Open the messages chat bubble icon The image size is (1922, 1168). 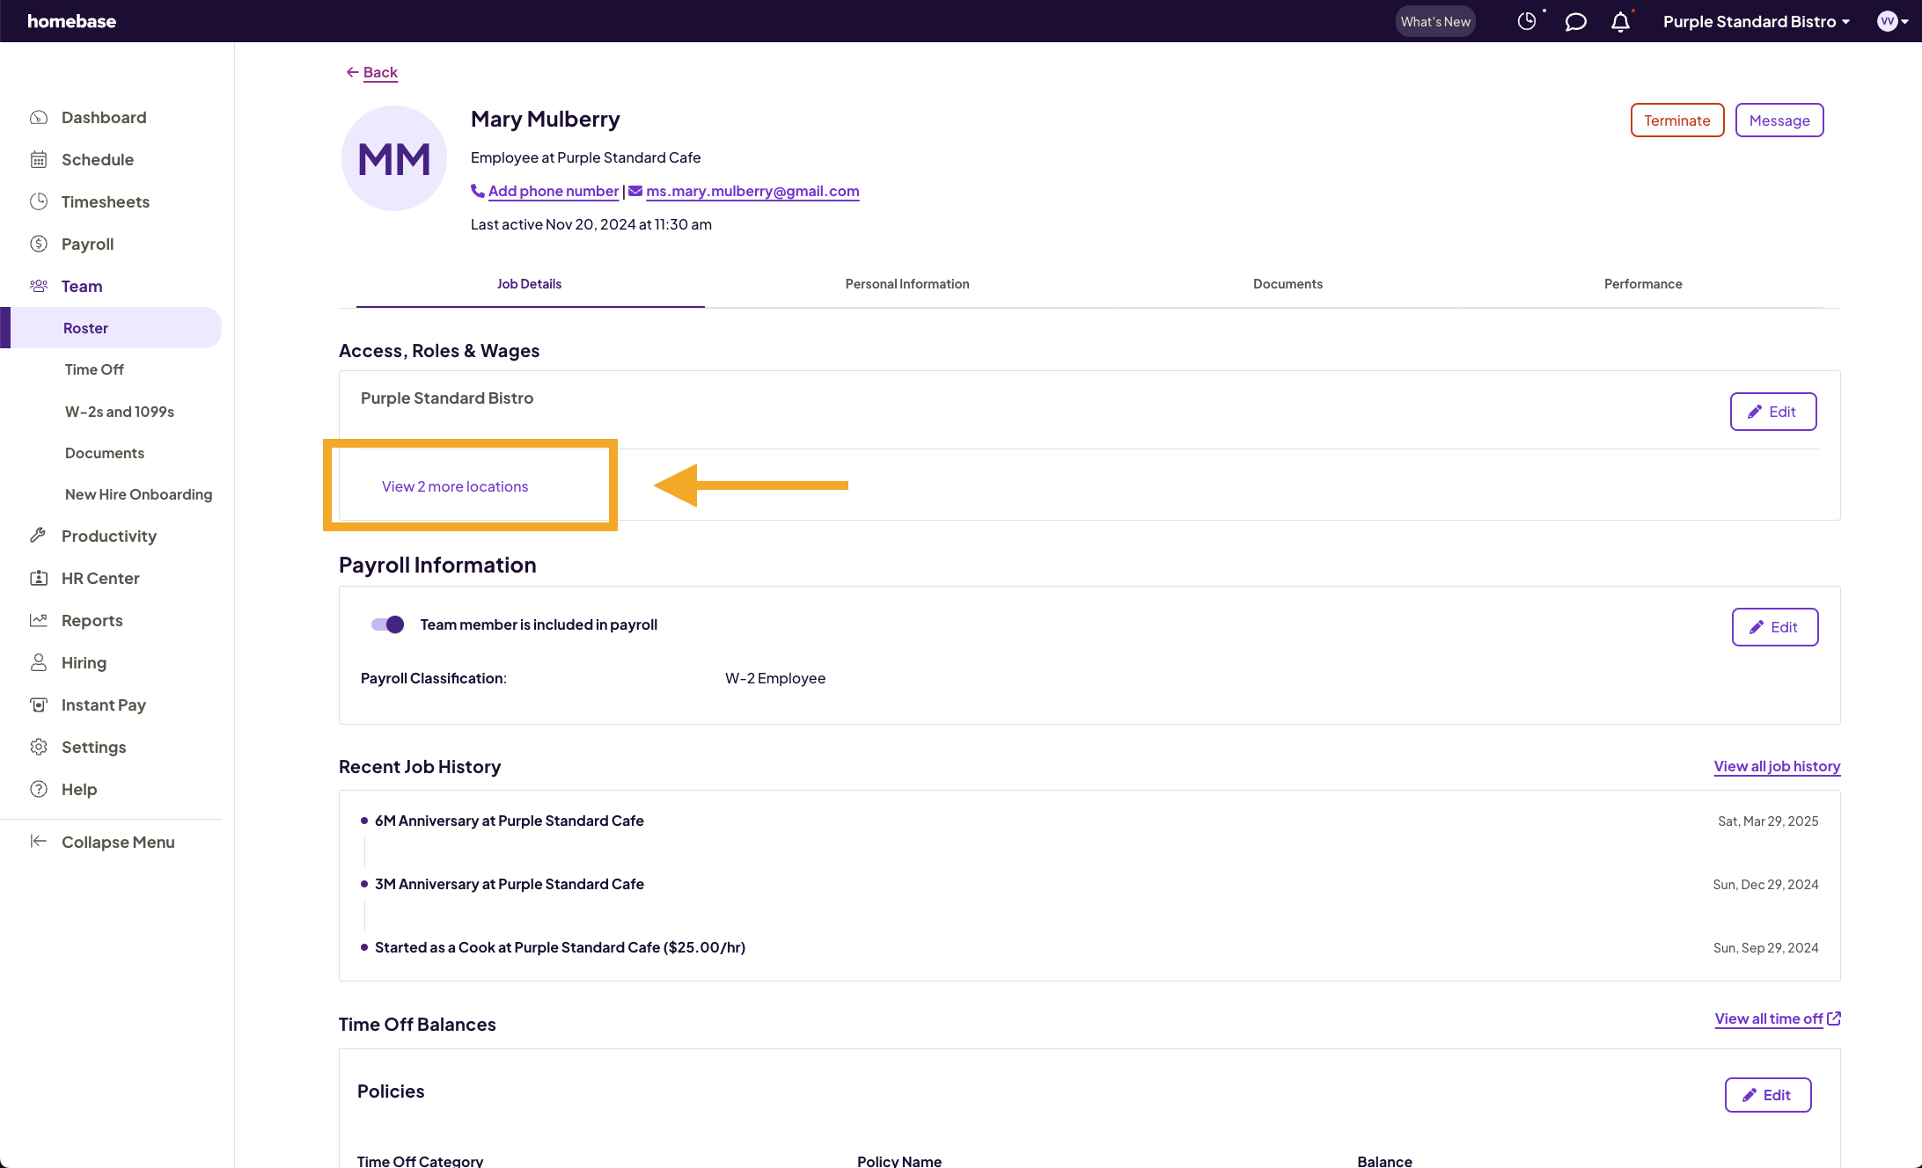tap(1575, 21)
